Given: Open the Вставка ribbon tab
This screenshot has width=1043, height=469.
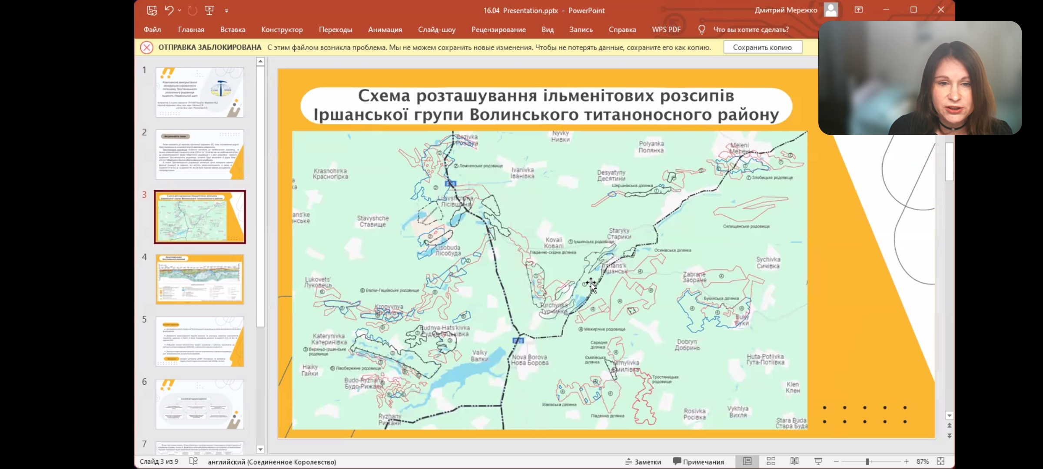Looking at the screenshot, I should pos(233,30).
